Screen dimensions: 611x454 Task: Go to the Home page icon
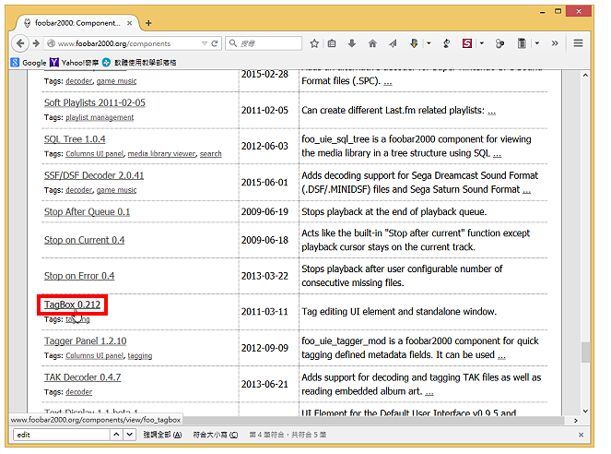pyautogui.click(x=372, y=43)
